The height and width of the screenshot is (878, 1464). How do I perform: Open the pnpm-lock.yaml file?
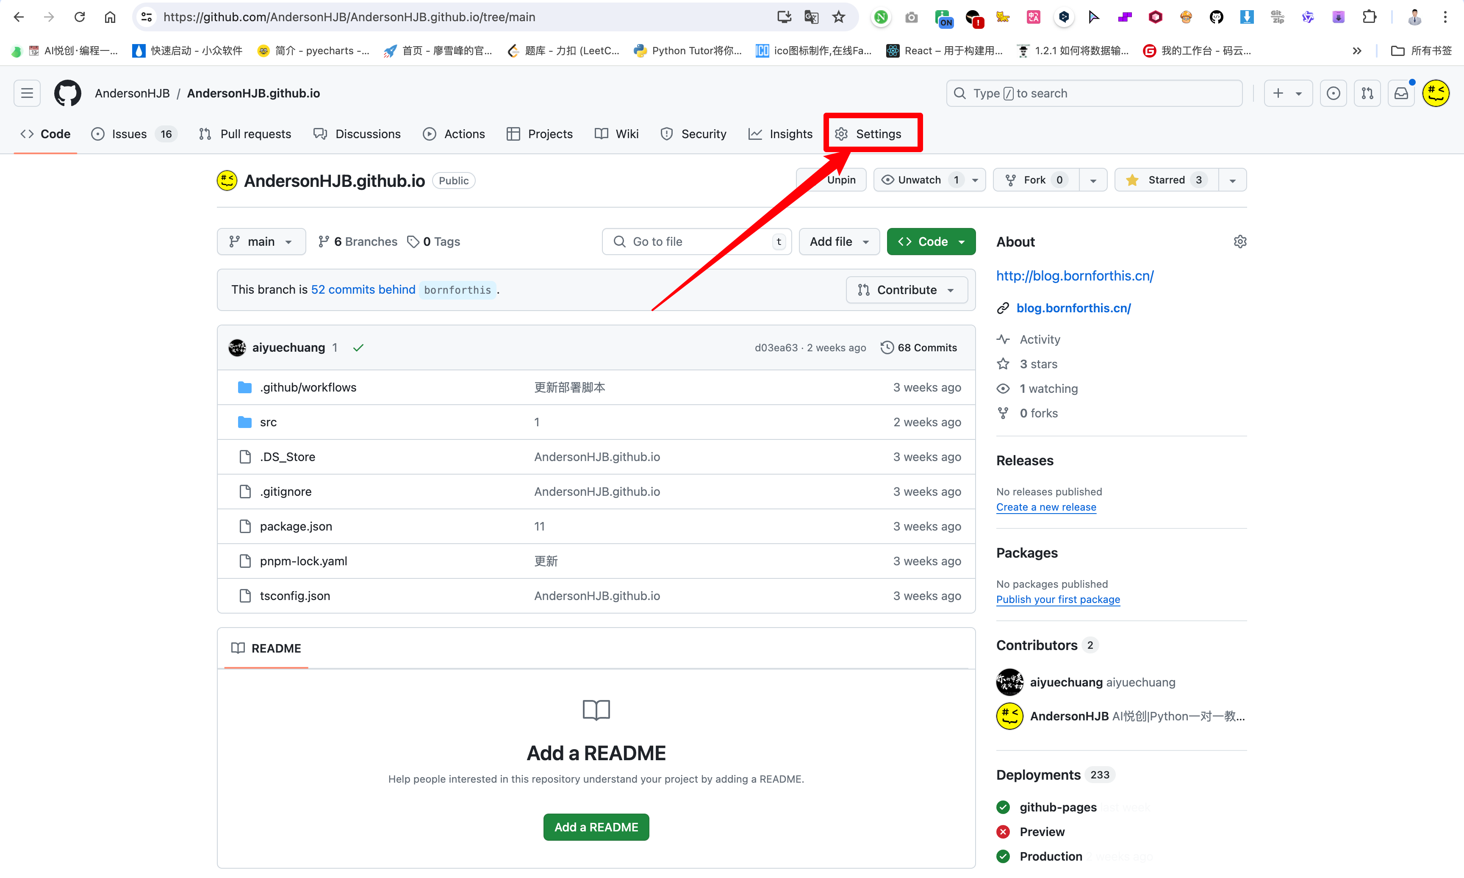pos(303,561)
